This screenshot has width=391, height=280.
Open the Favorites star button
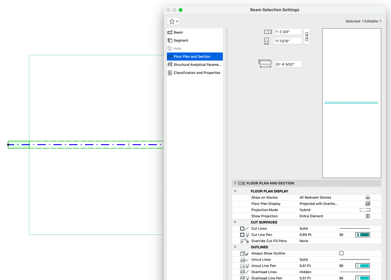(x=173, y=22)
